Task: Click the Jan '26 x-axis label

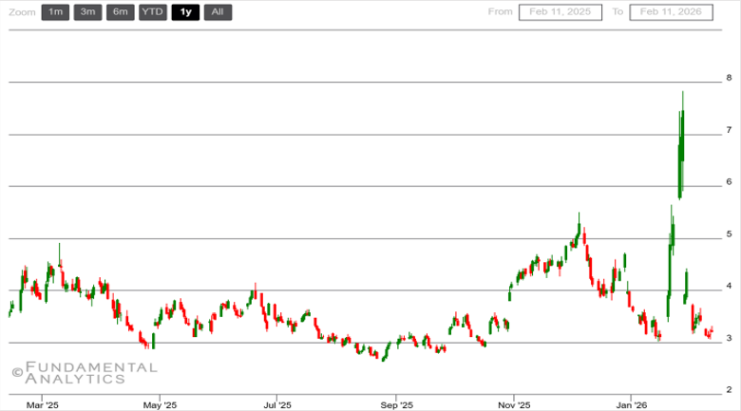Action: [631, 402]
